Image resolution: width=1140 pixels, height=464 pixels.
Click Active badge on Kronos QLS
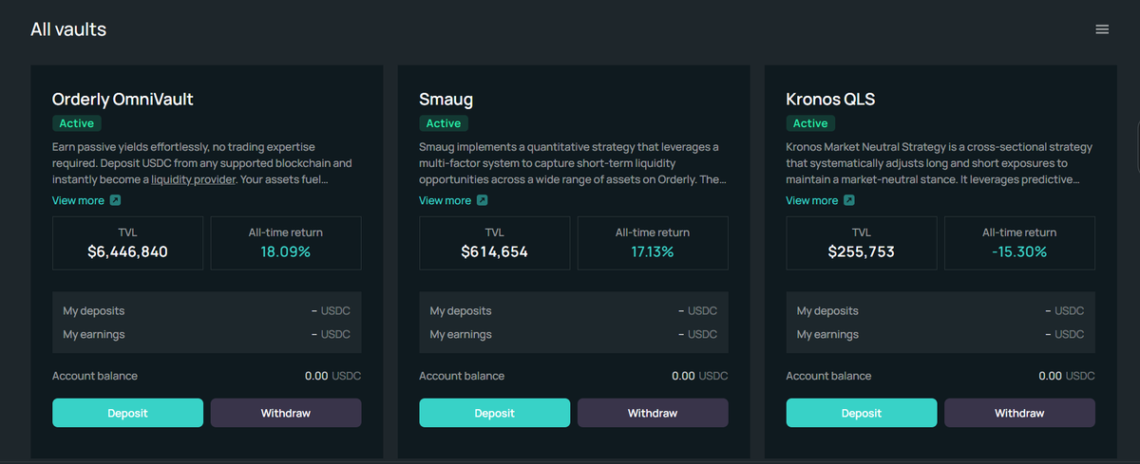810,123
